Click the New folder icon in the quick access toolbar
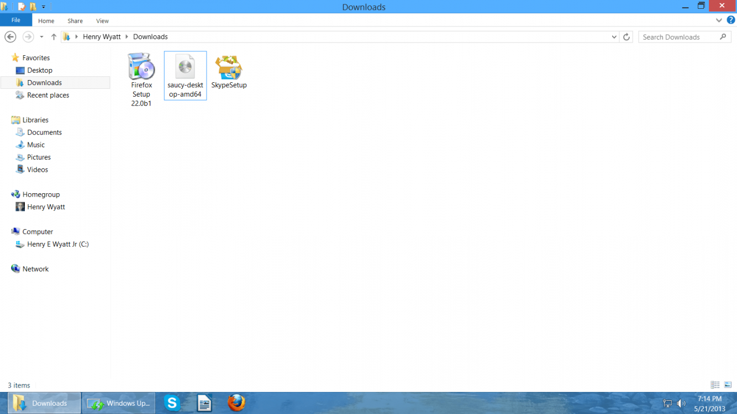 [33, 7]
